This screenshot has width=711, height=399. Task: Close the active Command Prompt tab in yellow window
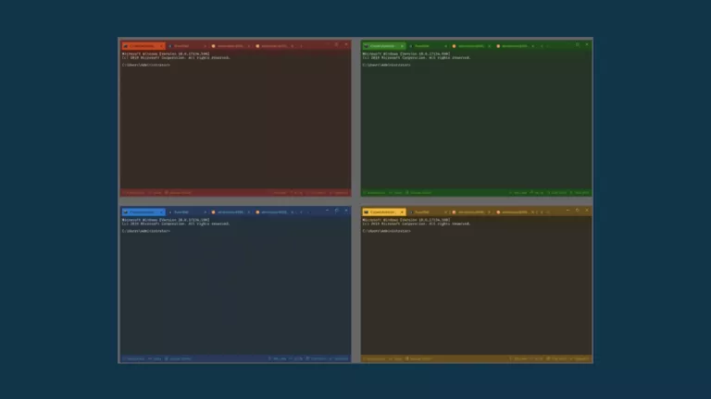[x=402, y=212]
